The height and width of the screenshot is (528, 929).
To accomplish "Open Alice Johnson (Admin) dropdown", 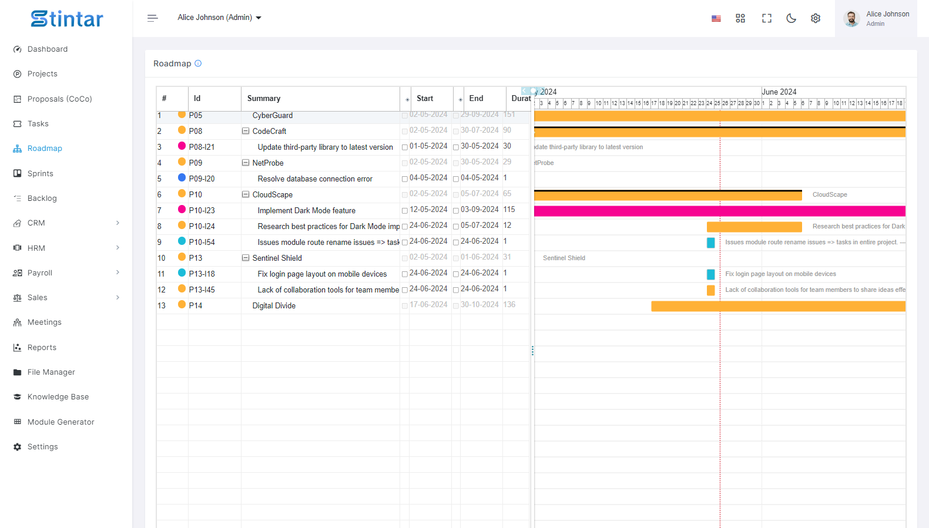I will (x=219, y=18).
